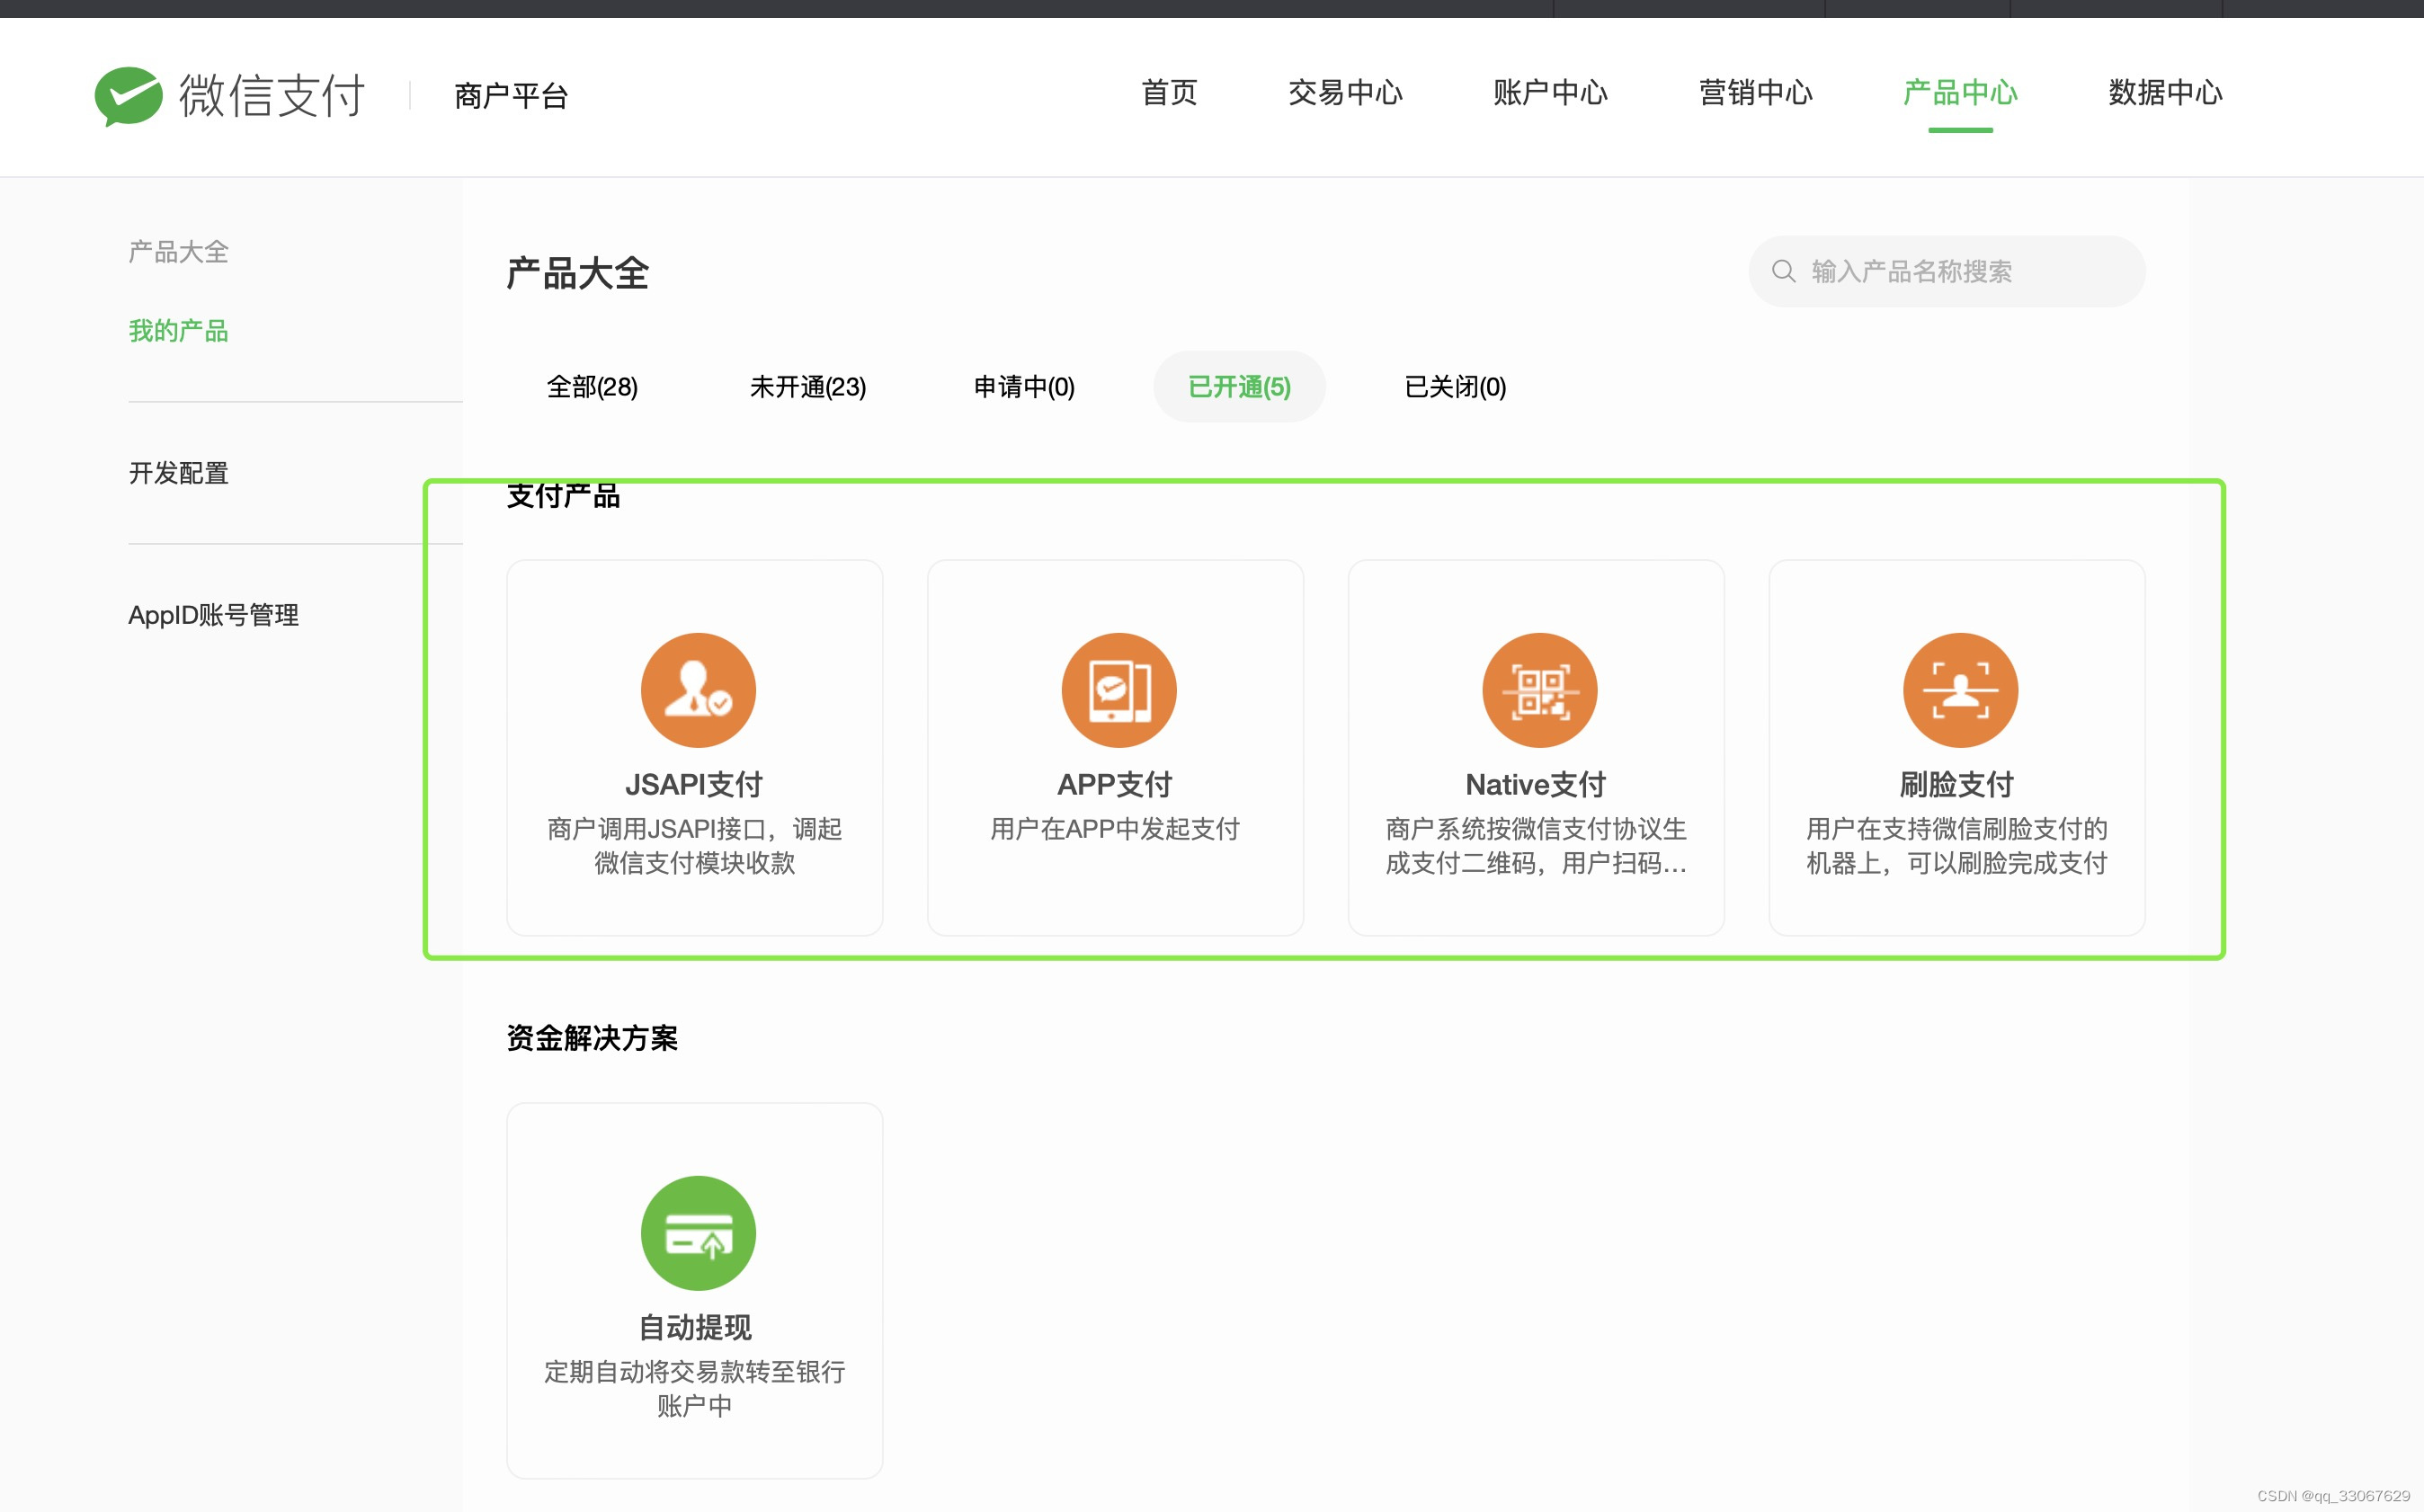This screenshot has height=1512, width=2424.
Task: Click the search magnifier icon
Action: pyautogui.click(x=1783, y=271)
